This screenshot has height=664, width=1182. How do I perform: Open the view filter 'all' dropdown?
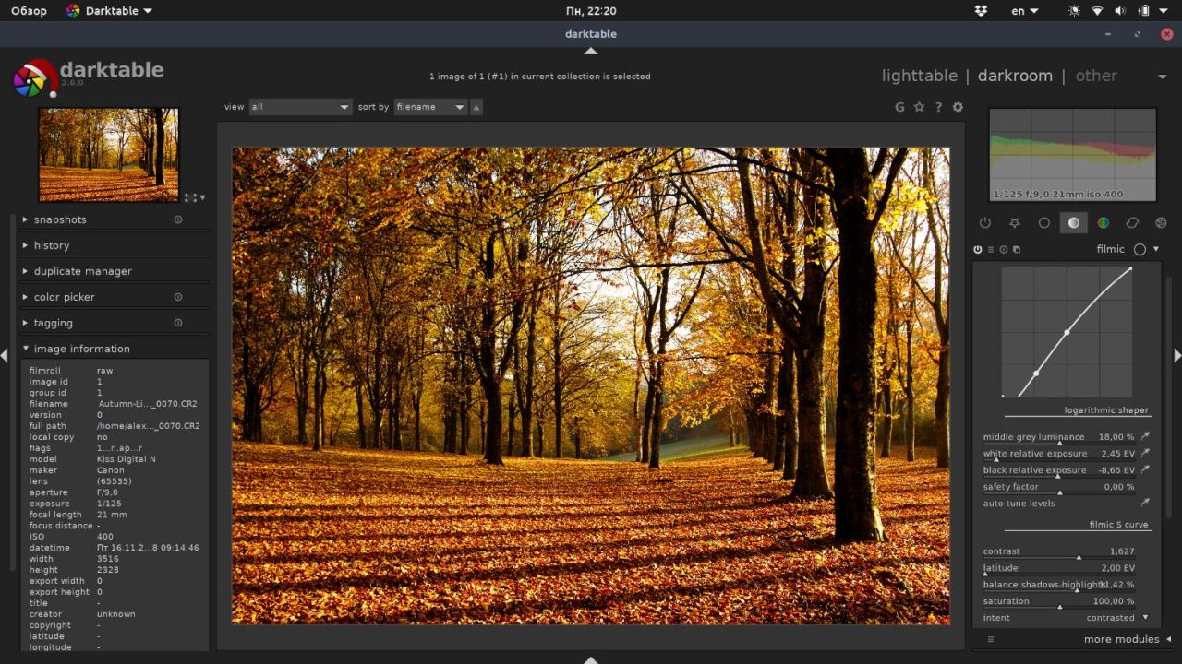300,107
